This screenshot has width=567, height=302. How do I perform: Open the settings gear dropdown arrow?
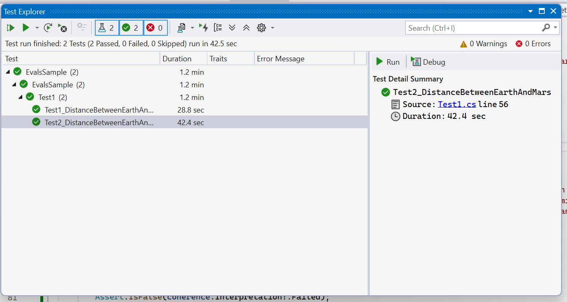(272, 28)
